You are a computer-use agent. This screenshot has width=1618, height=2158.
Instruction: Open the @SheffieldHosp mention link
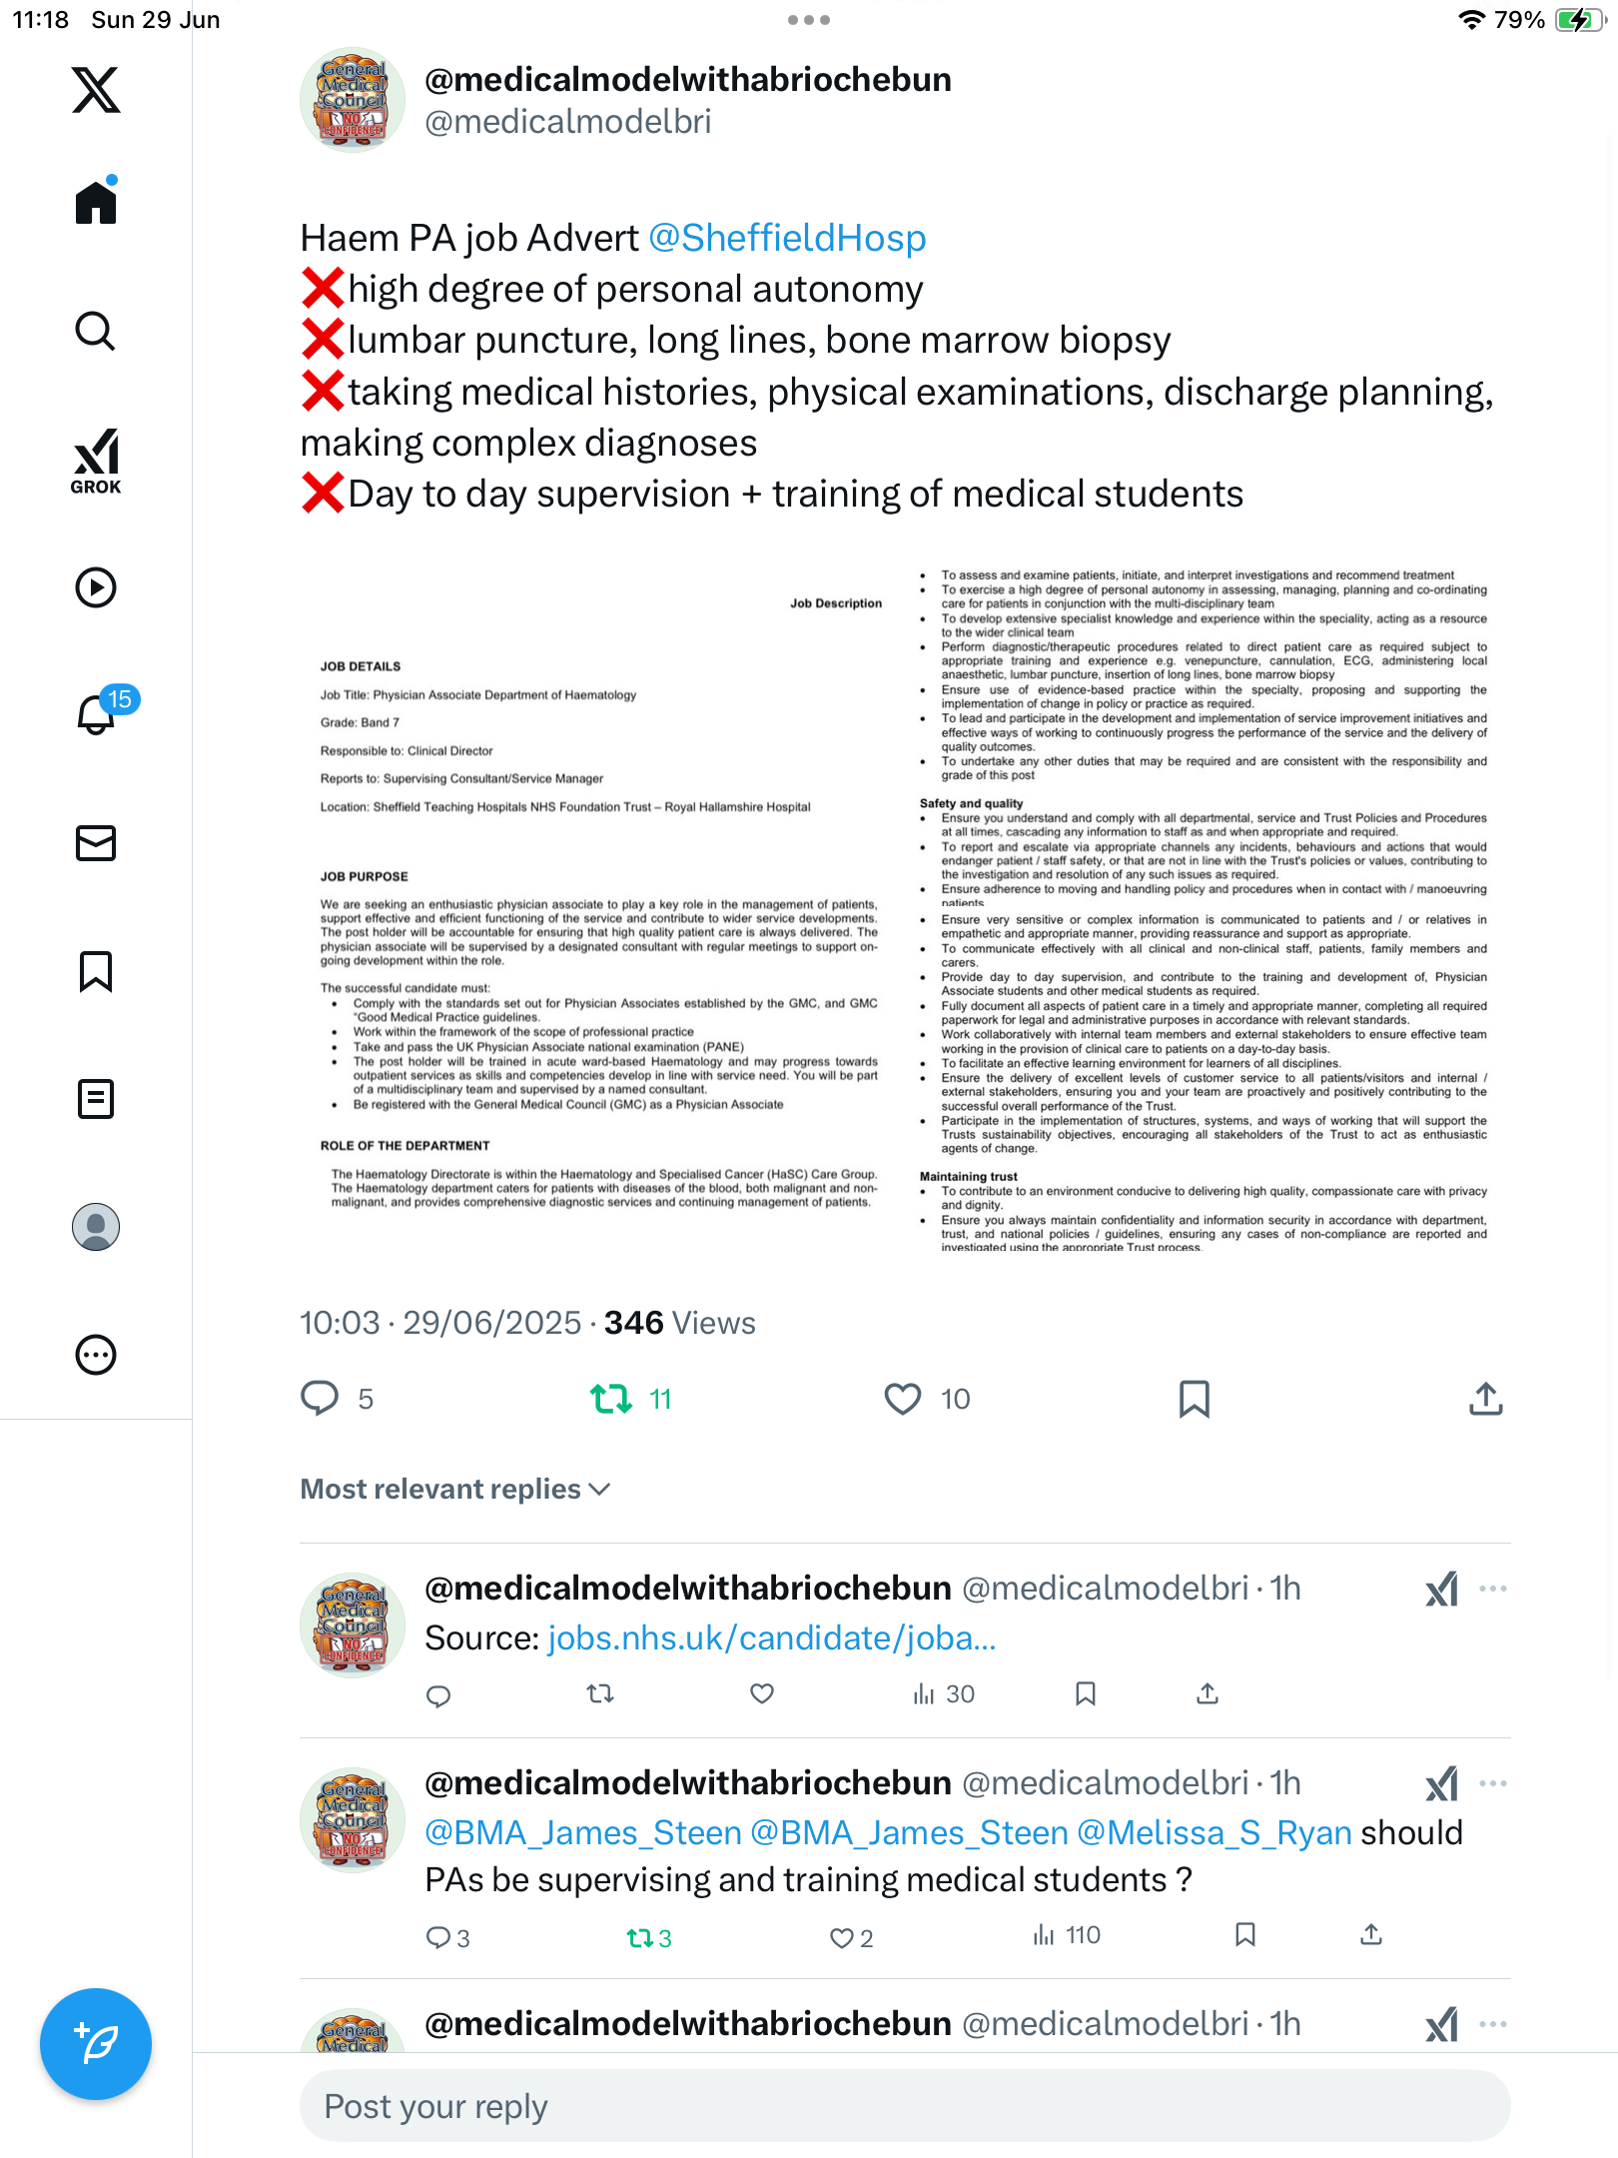pyautogui.click(x=787, y=238)
